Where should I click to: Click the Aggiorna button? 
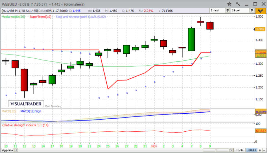8,150
